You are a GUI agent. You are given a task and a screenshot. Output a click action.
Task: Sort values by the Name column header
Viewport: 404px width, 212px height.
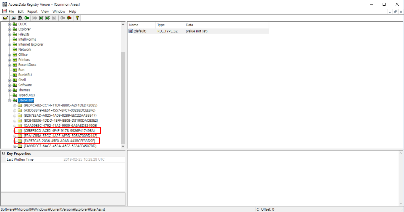tap(141, 25)
